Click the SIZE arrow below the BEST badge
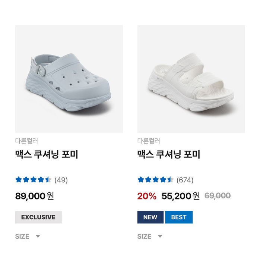The width and height of the screenshot is (260, 261). click(160, 236)
